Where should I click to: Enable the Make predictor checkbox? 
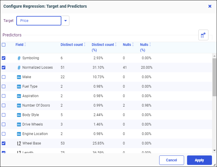click(x=4, y=77)
